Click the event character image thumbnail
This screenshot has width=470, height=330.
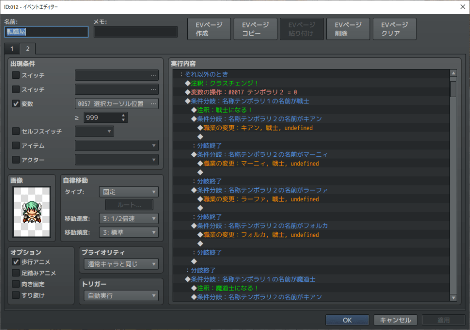pyautogui.click(x=32, y=212)
